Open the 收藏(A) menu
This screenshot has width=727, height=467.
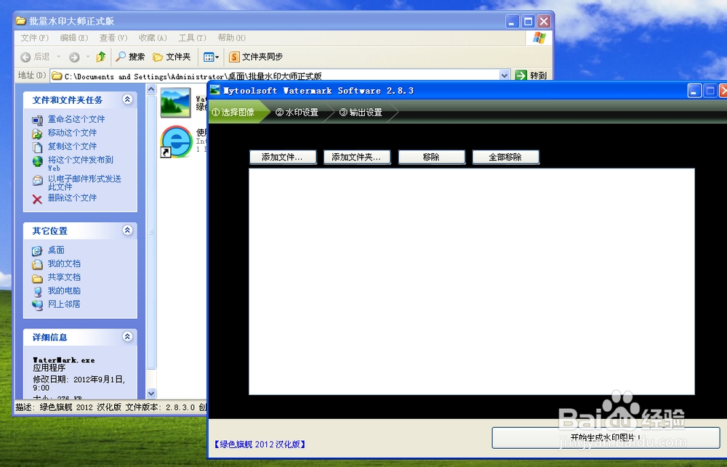click(153, 38)
